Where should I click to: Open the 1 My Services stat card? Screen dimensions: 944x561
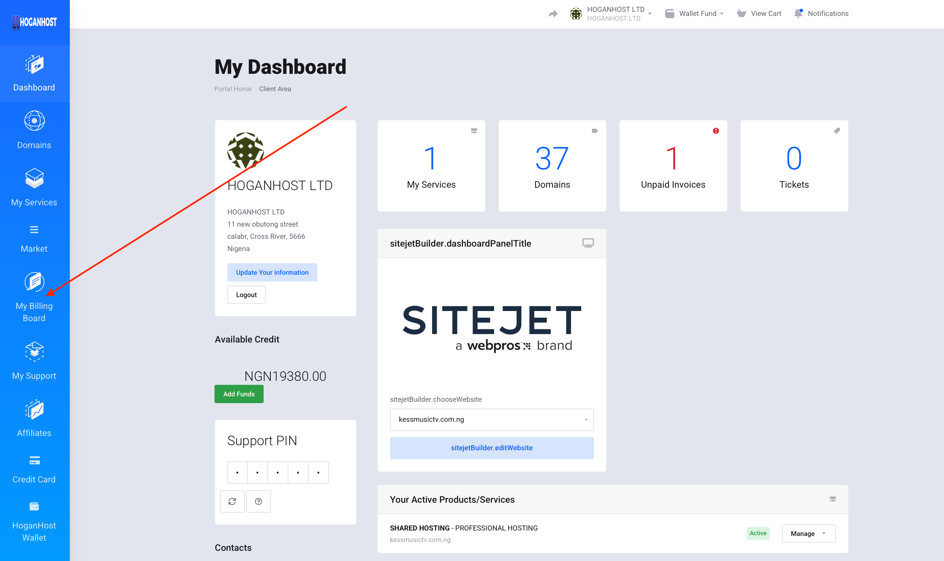pos(431,166)
